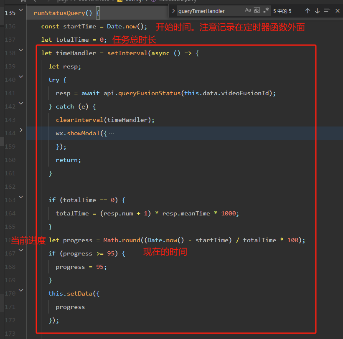Click line number 164 in gutter
The width and height of the screenshot is (343, 339).
point(10,213)
